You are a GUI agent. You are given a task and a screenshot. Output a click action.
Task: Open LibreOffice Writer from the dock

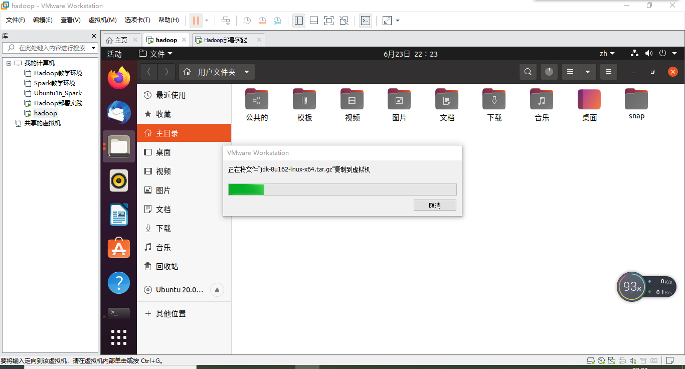pos(119,215)
